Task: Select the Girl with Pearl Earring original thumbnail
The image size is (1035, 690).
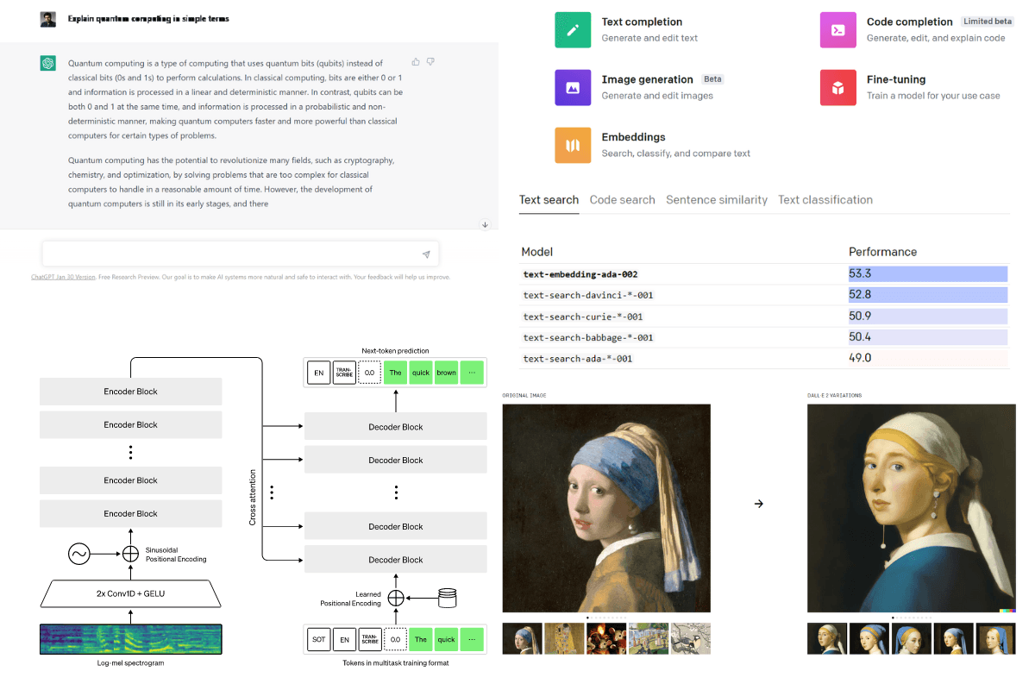Action: pyautogui.click(x=522, y=638)
